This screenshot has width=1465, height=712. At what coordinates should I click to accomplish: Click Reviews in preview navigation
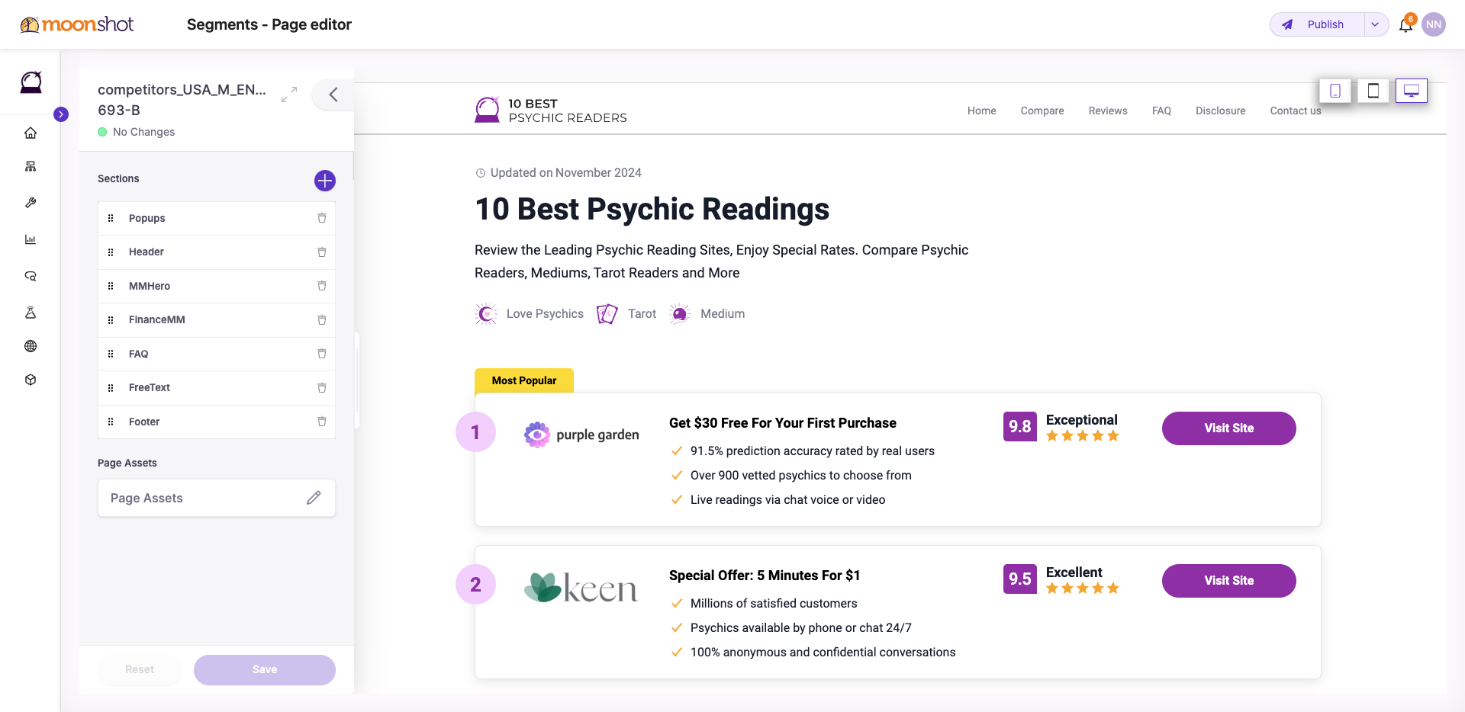point(1108,111)
